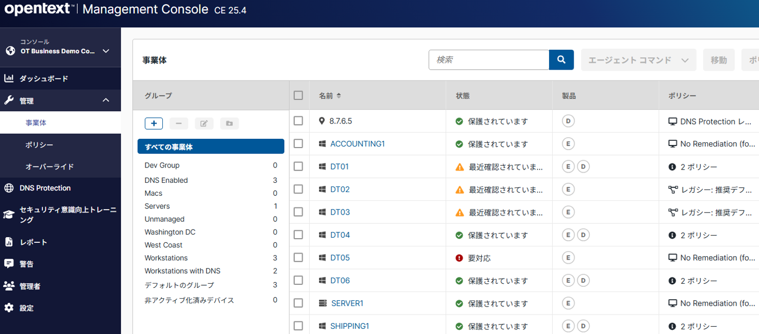
Task: Open ダッシュボード from the sidebar
Action: coord(44,79)
